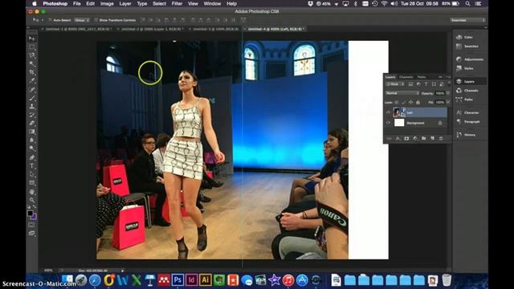Toggle lock image pixels

[403, 103]
